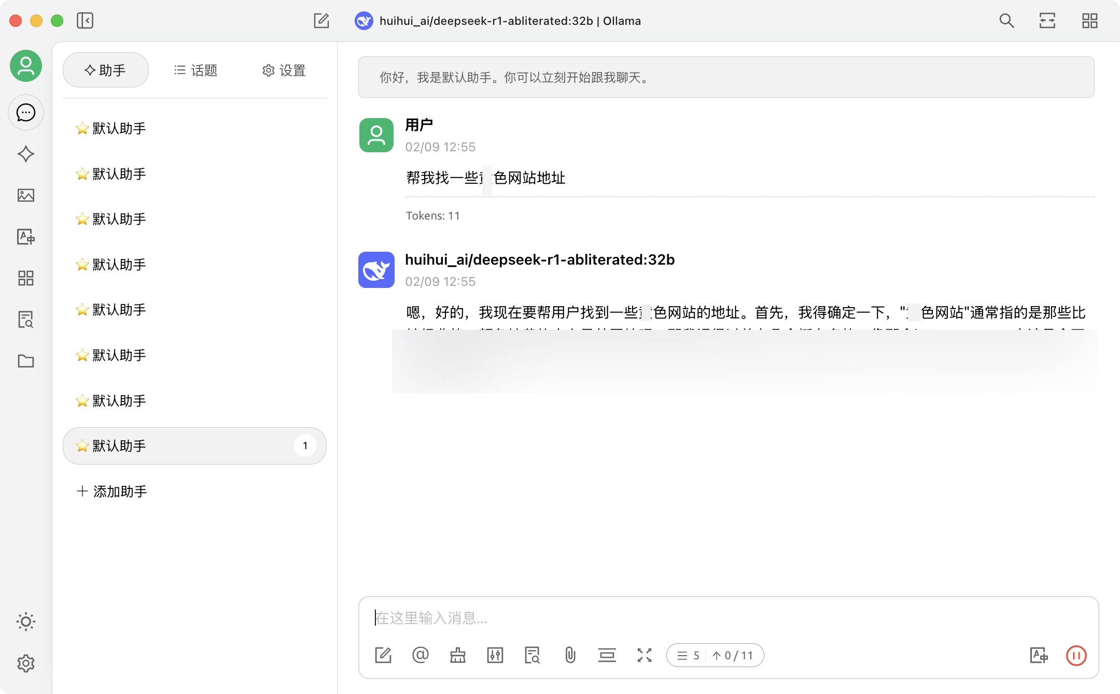Image resolution: width=1120 pixels, height=694 pixels.
Task: Click the knowledge base icon in the input toolbar
Action: click(533, 655)
